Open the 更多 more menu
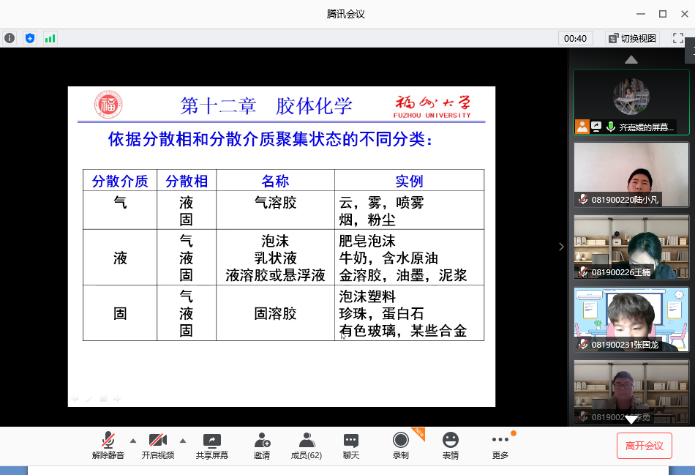 point(500,446)
